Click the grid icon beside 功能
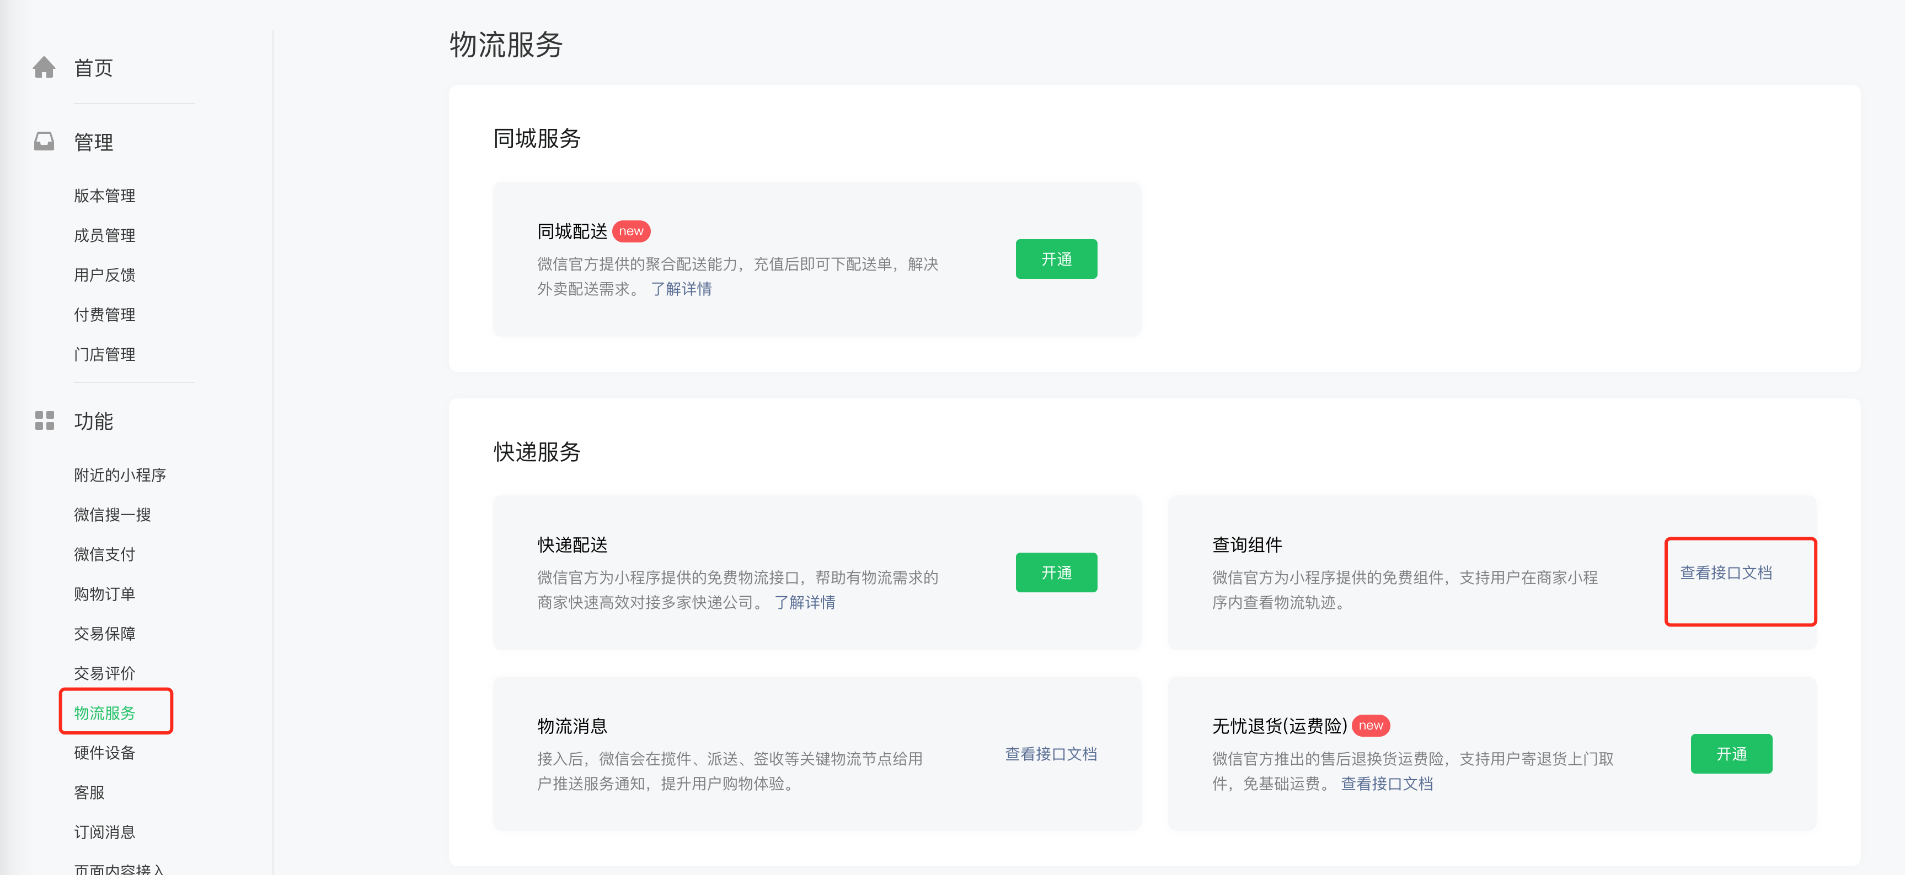 (x=44, y=420)
